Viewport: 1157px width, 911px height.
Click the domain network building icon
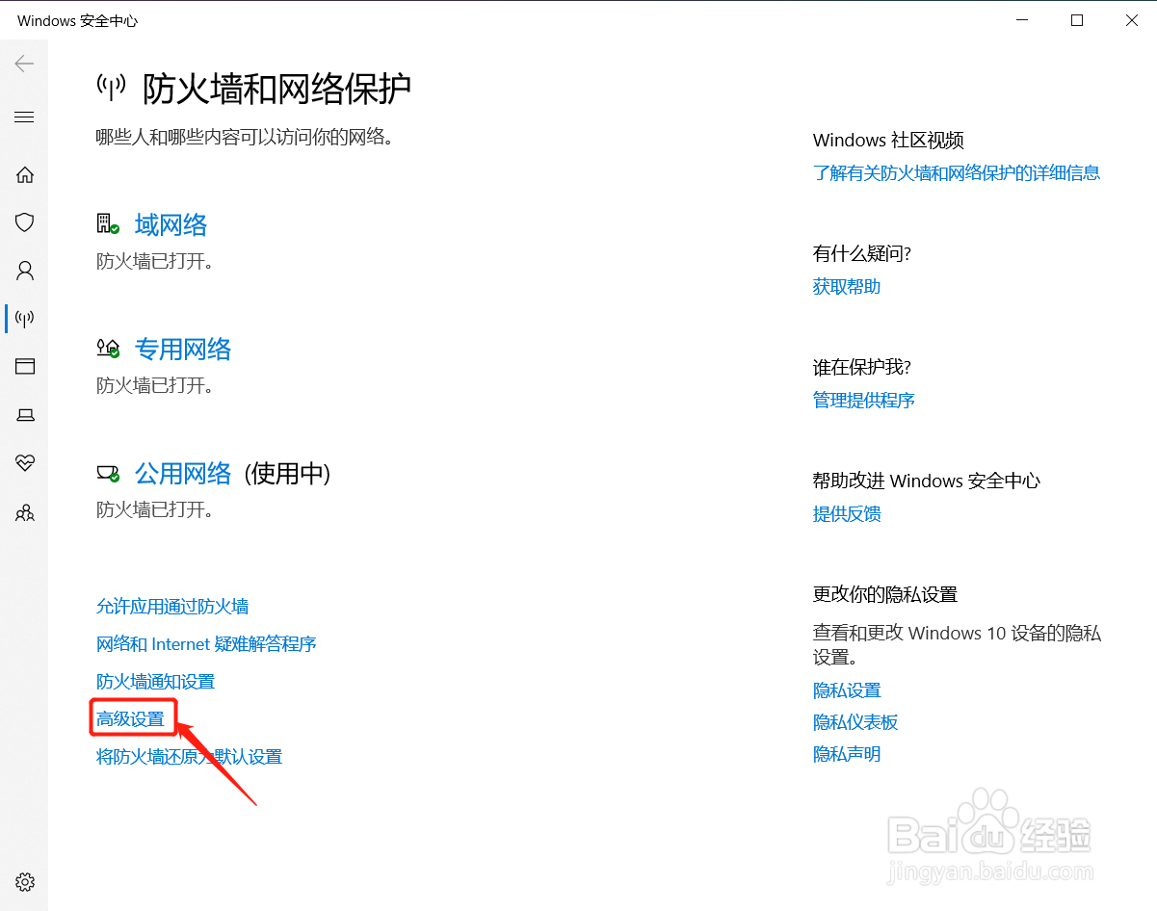tap(108, 224)
